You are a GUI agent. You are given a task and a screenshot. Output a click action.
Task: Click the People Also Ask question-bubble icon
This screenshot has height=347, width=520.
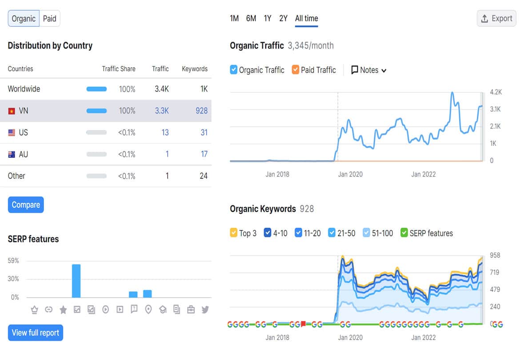coord(134,310)
